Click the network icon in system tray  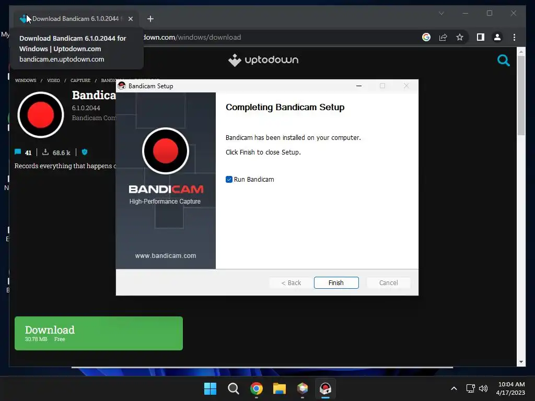[x=471, y=388]
